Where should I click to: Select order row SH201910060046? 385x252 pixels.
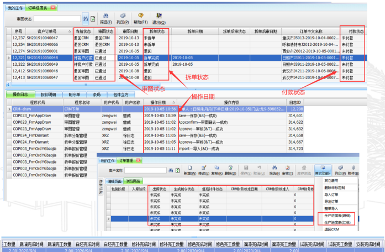(187, 71)
